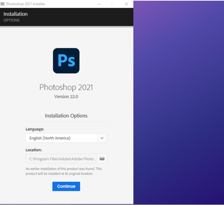This screenshot has width=224, height=205.
Task: Click the Installation Options section heading
Action: coord(66,116)
